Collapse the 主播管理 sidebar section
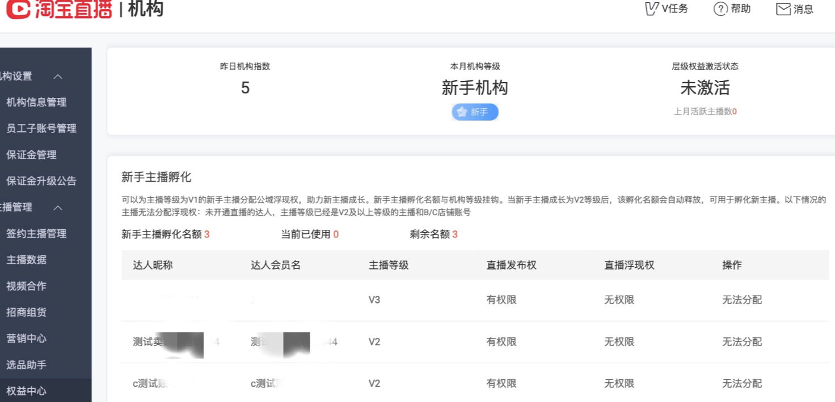This screenshot has height=402, width=835. [57, 208]
